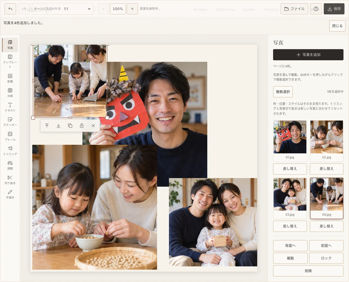Click the 1枚を選択中 selection status text
349x282 pixels.
(x=335, y=92)
